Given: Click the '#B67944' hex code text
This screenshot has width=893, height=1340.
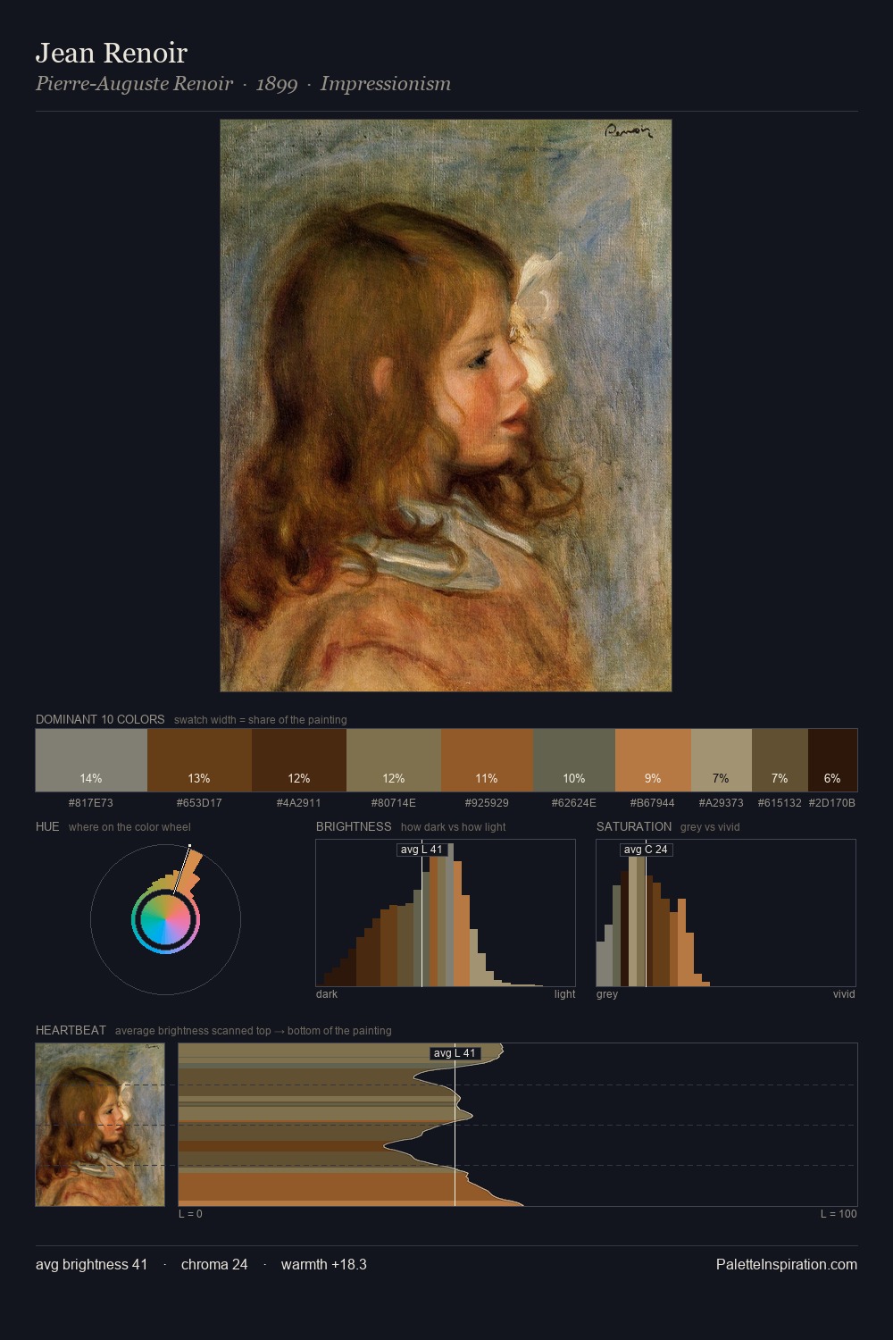Looking at the screenshot, I should coord(653,803).
